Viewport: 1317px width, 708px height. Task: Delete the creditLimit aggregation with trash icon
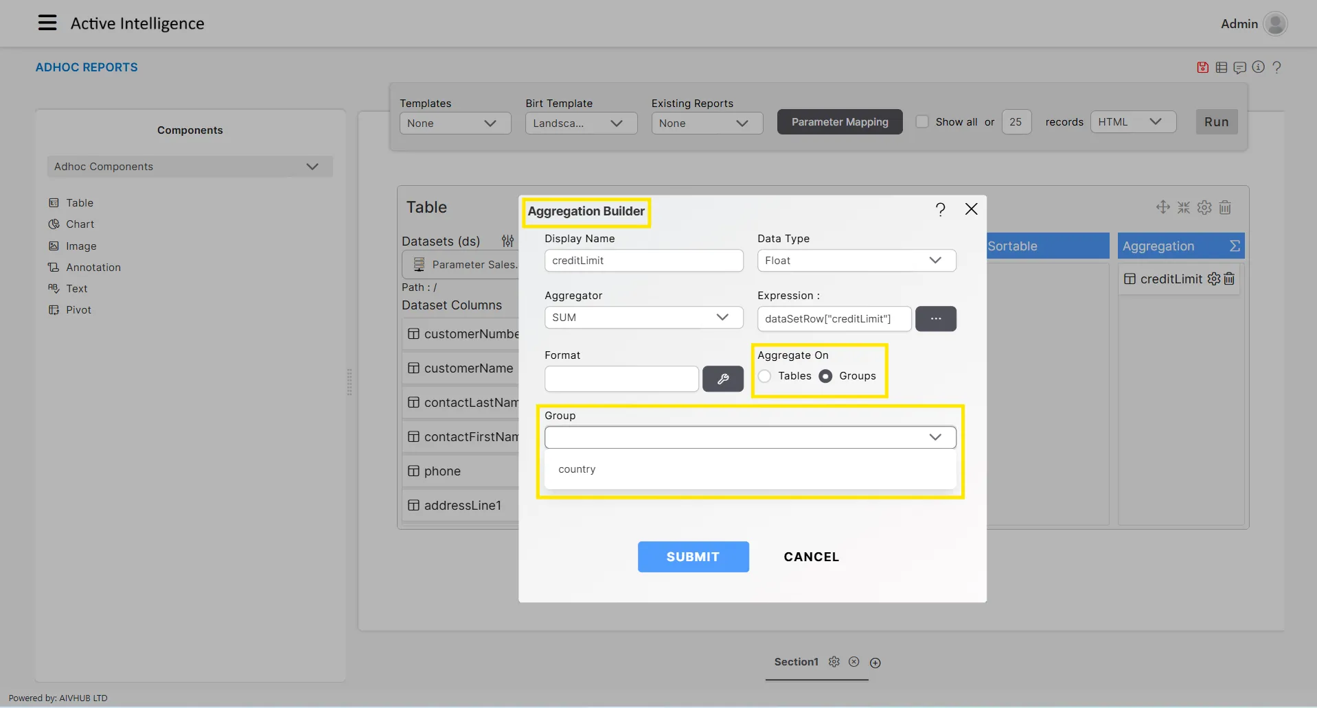click(x=1229, y=279)
